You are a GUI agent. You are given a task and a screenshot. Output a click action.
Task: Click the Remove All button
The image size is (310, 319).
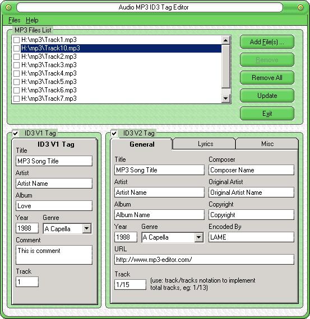click(267, 78)
